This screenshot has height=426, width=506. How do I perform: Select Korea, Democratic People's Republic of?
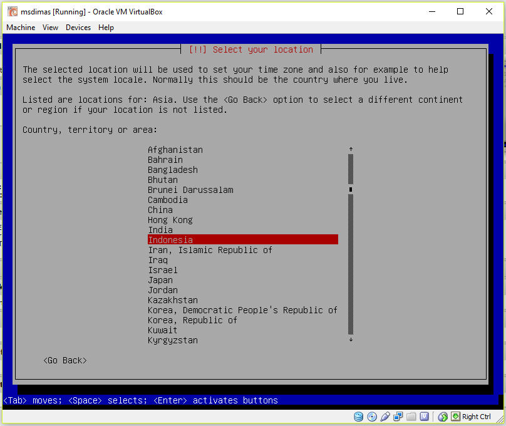tap(243, 310)
